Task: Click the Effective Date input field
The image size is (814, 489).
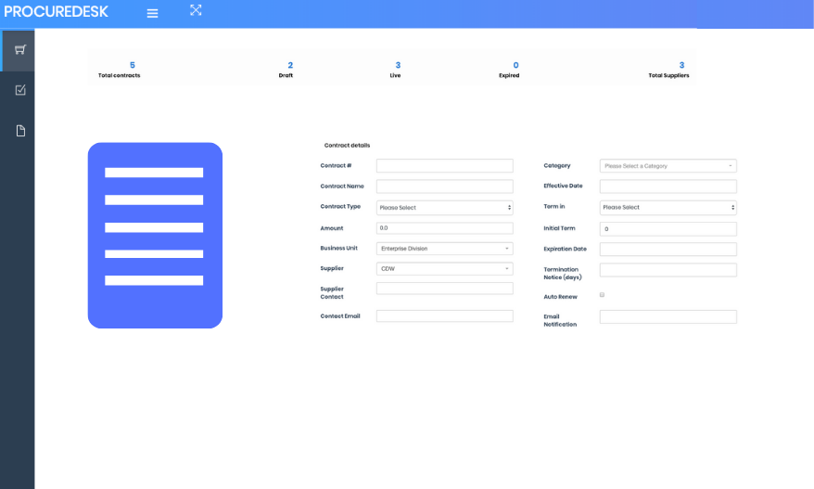Action: 668,186
